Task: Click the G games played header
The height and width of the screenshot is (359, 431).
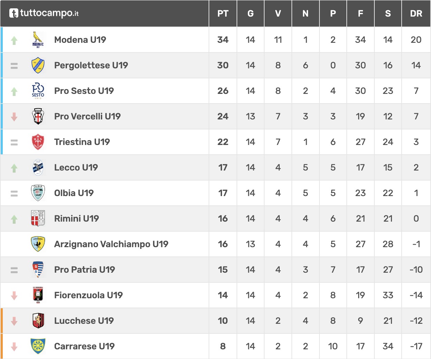Action: pos(250,13)
